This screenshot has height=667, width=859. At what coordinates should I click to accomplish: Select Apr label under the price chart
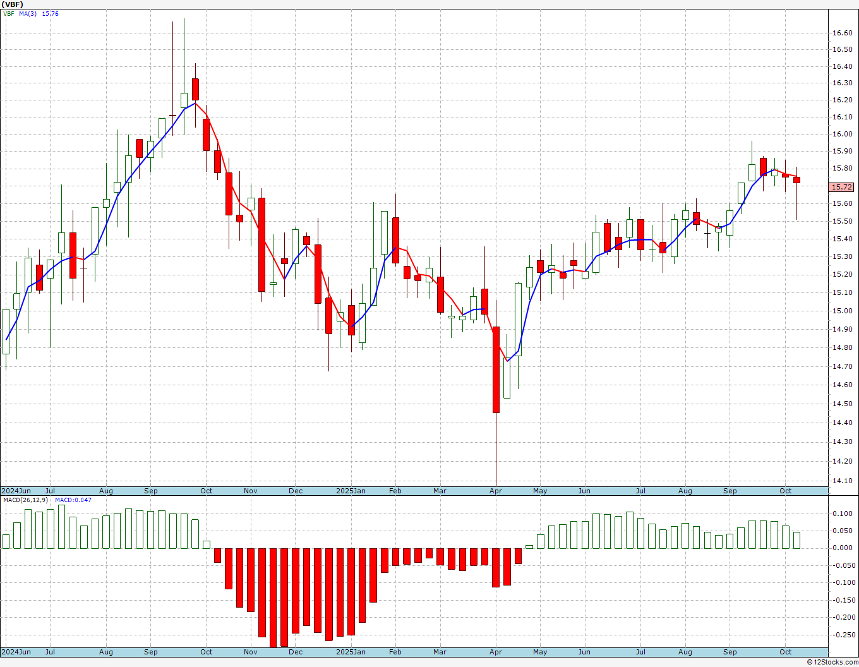point(496,491)
